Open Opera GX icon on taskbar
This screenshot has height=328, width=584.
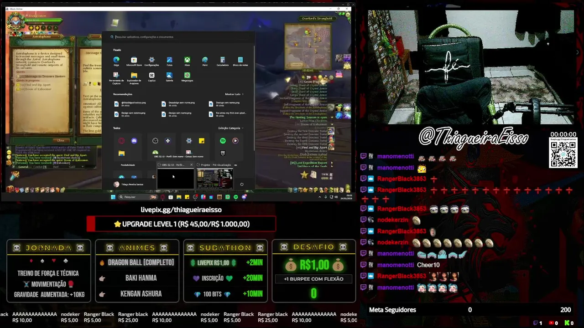(x=163, y=197)
